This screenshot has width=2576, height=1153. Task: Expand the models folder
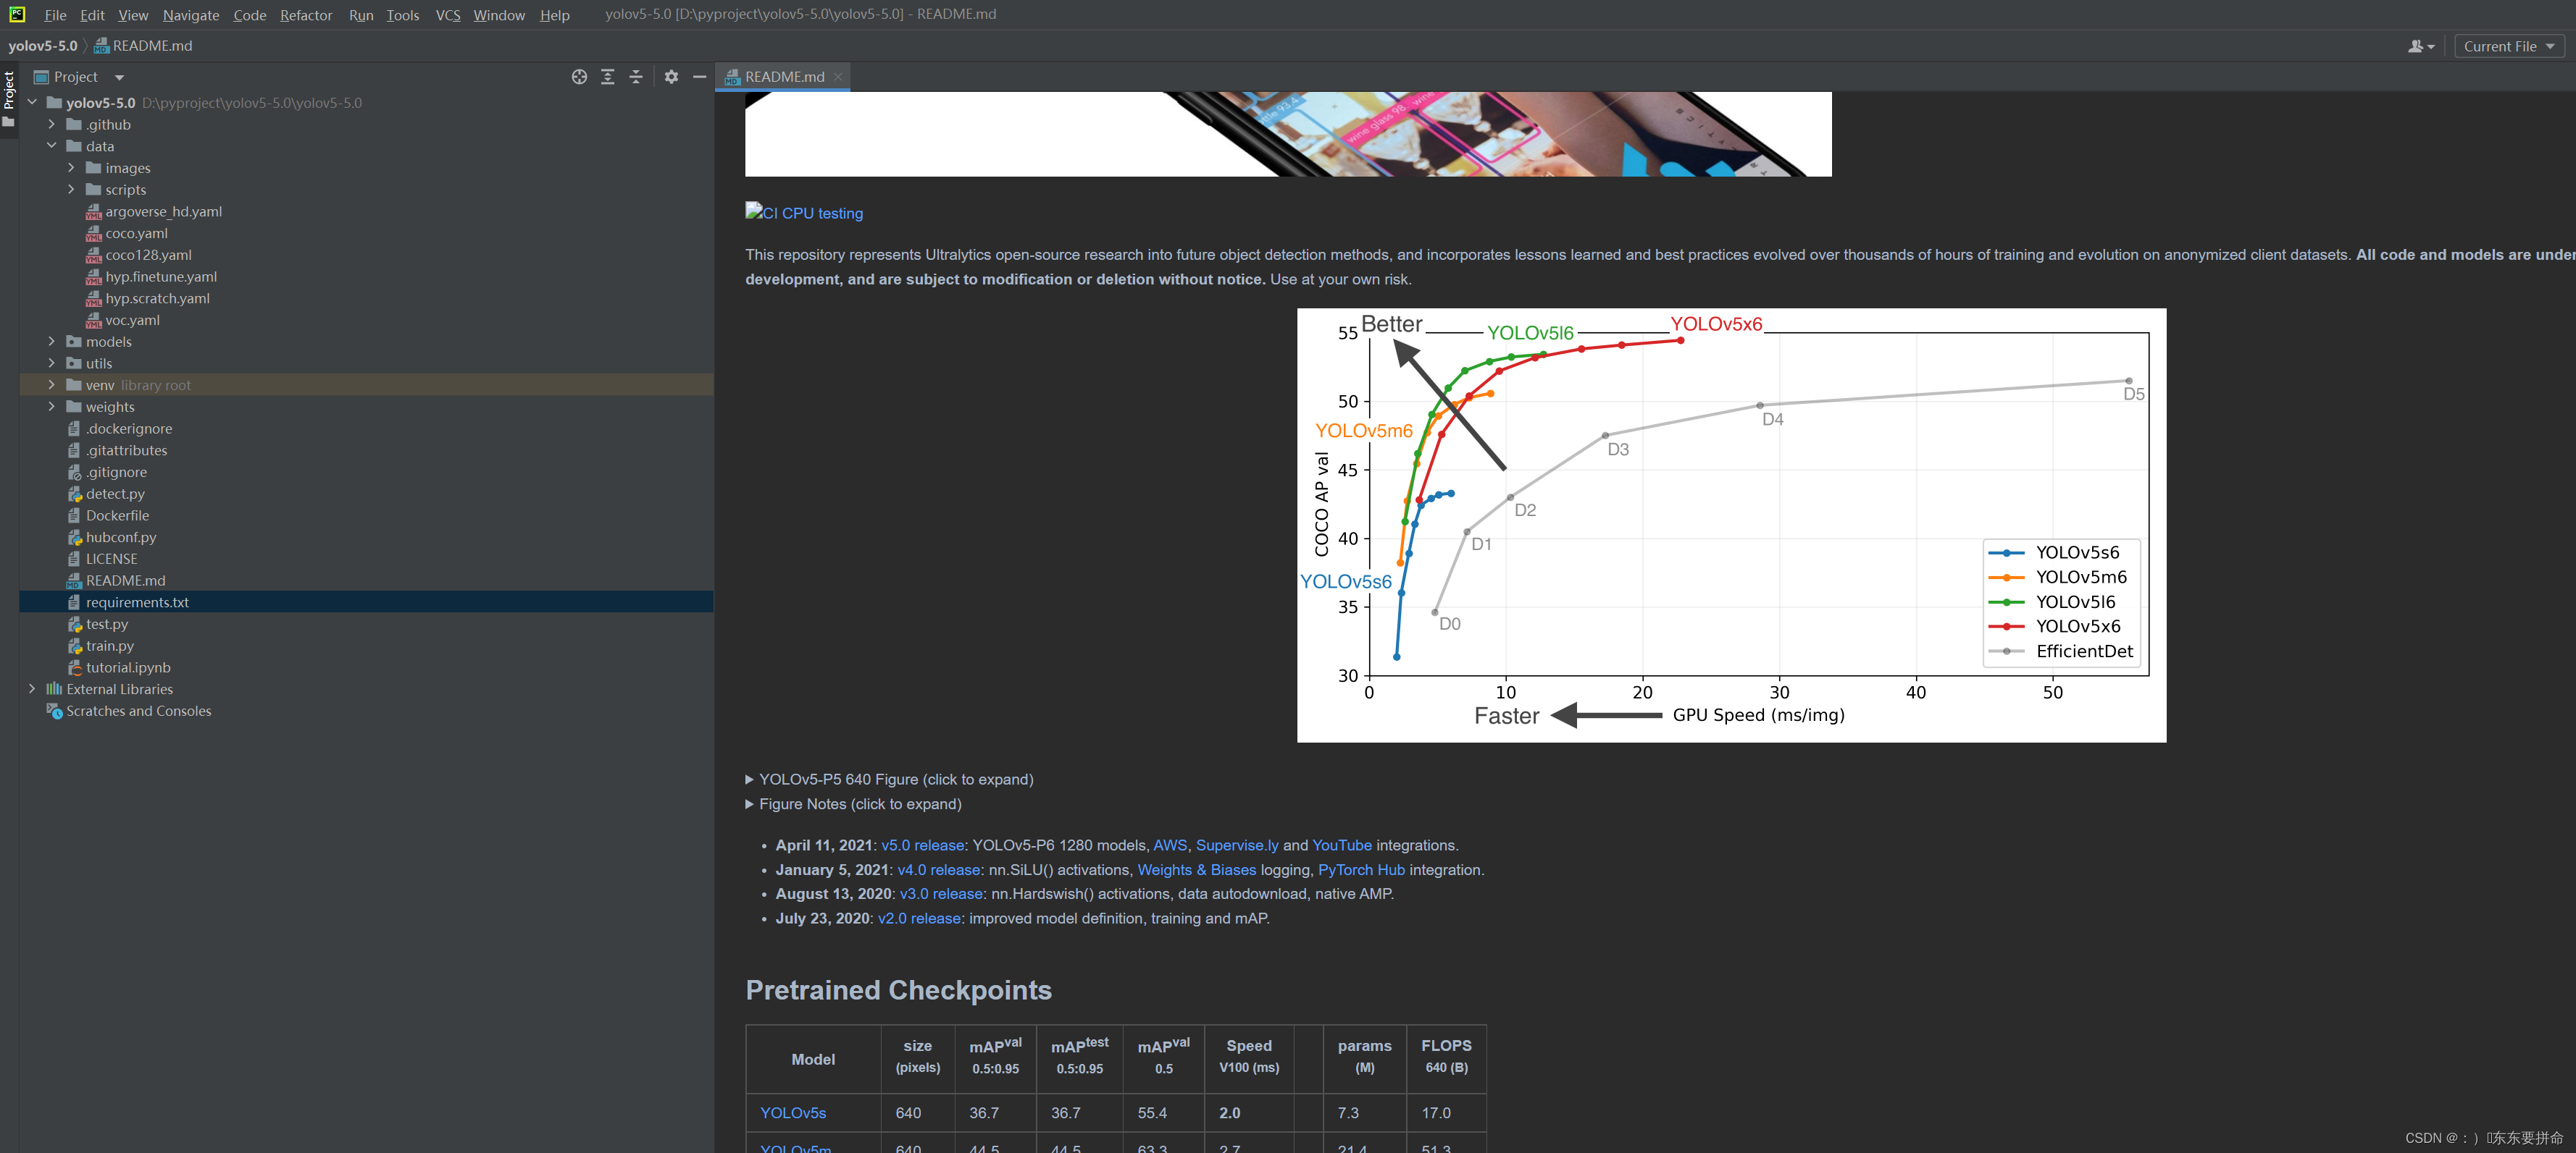[x=52, y=342]
